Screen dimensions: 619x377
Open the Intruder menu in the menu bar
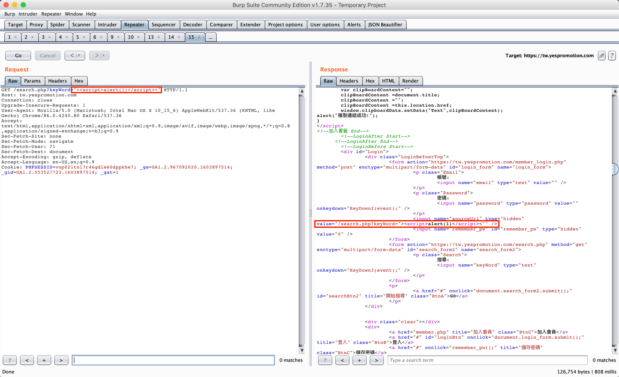[28, 14]
